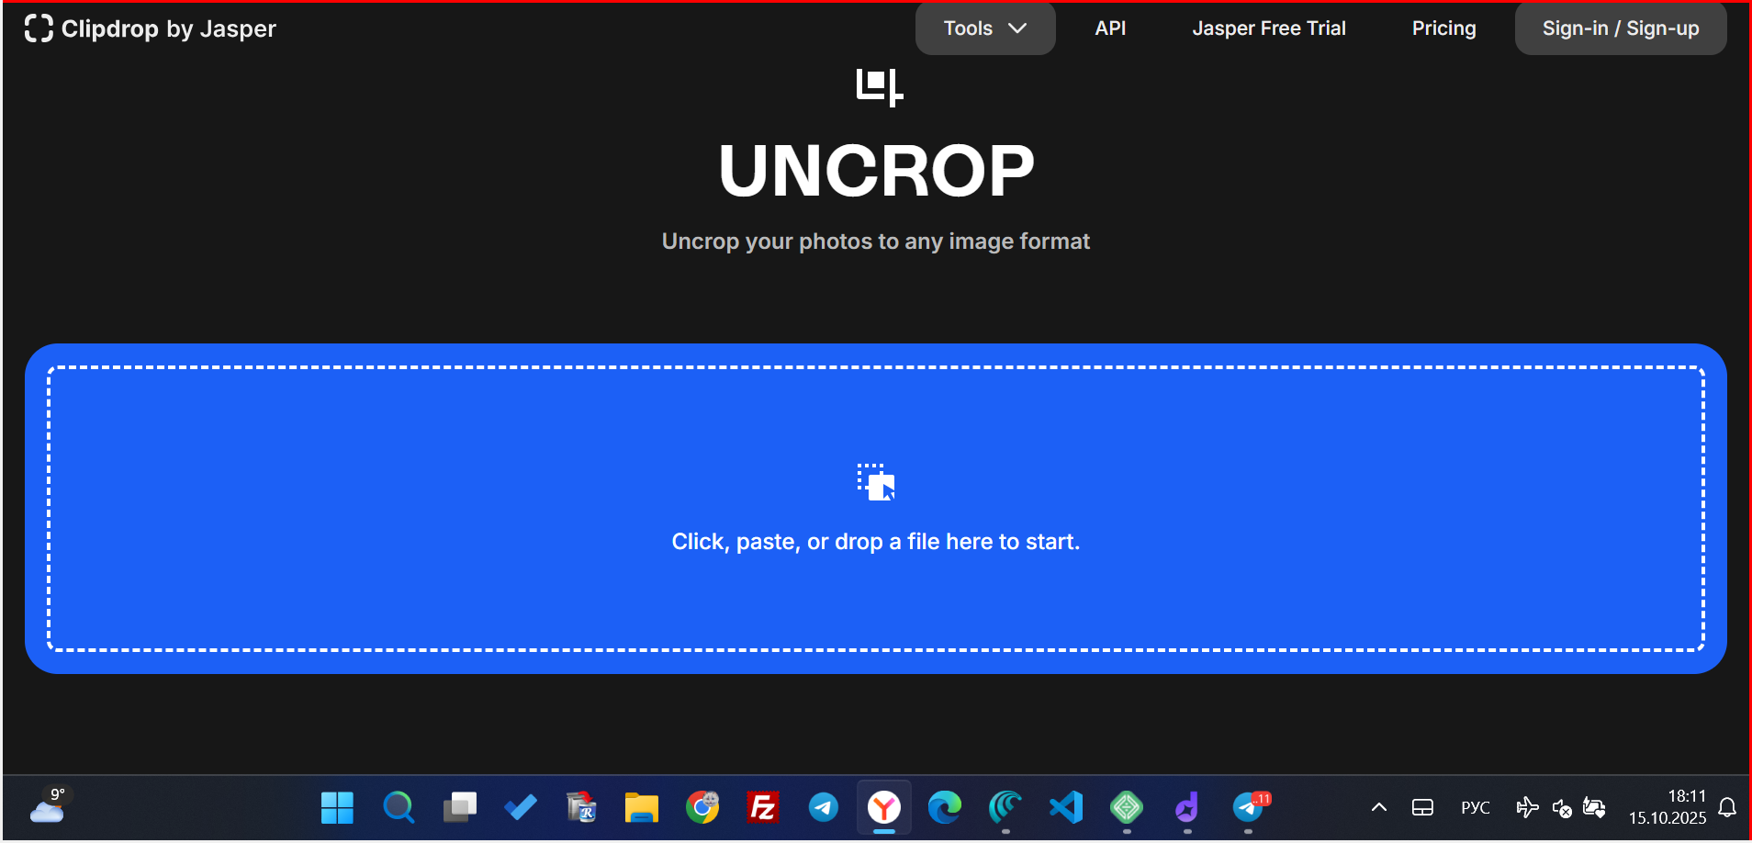Screen dimensions: 1752x843
Task: Launch Visual Studio Code from the taskbar
Action: (1066, 807)
